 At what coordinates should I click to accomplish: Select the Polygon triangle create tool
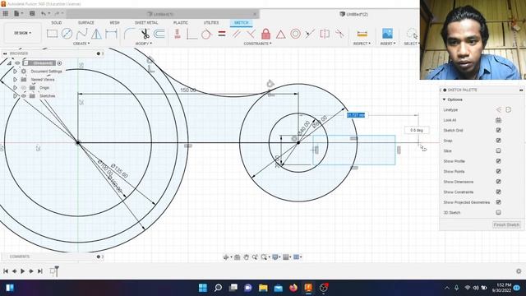[x=96, y=34]
